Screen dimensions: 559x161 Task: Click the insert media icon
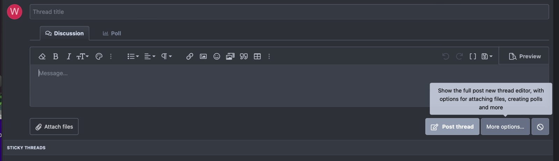230,56
